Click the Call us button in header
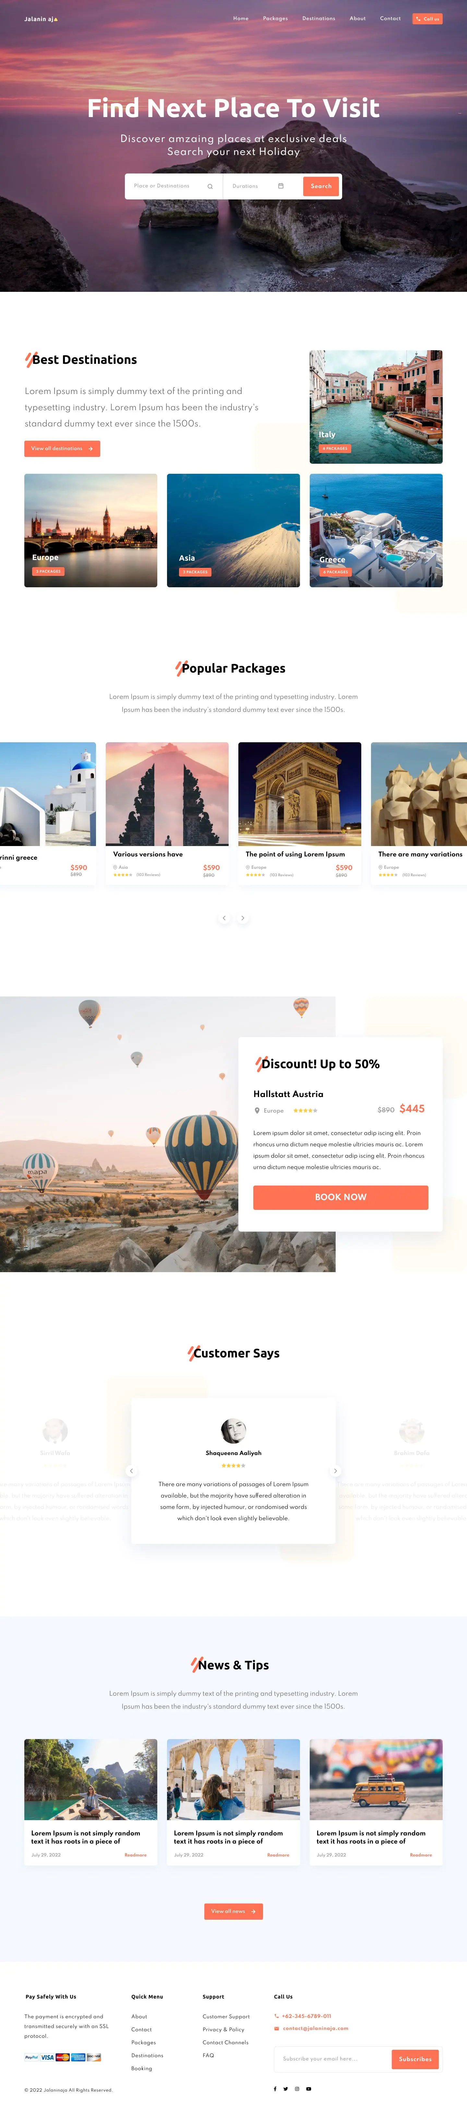The image size is (467, 2124). 427,18
